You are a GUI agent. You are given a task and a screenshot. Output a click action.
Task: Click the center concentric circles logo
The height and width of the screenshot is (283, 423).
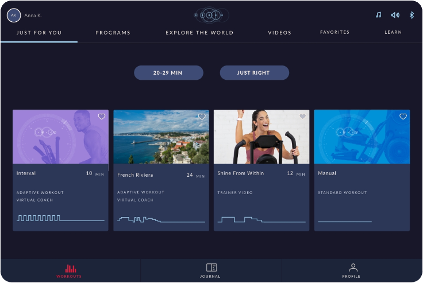pos(211,15)
